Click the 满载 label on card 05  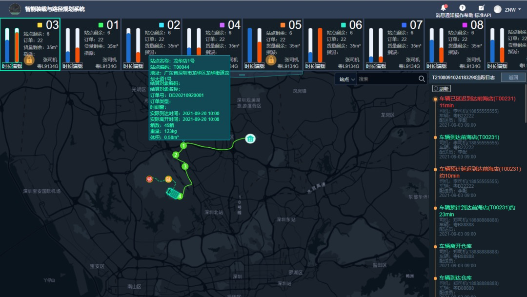[x=260, y=66]
